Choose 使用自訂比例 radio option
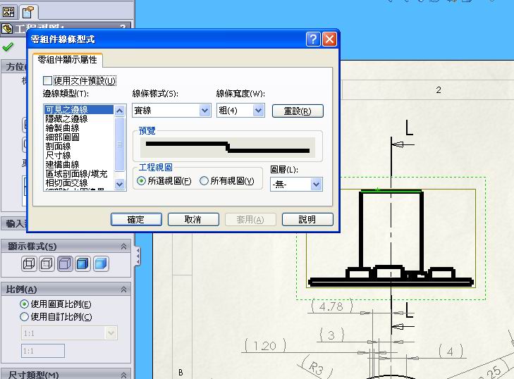 pyautogui.click(x=24, y=317)
